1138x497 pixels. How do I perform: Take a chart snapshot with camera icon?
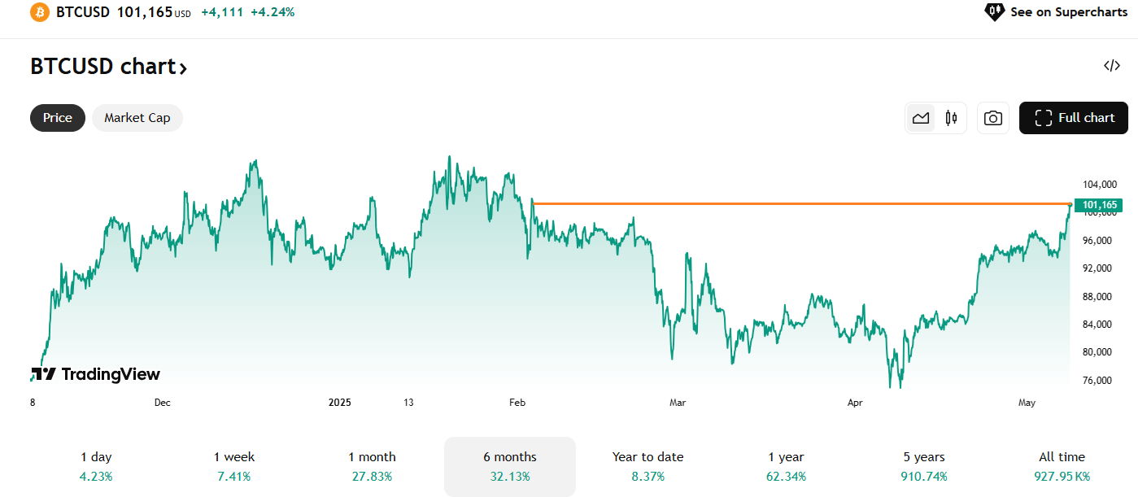click(x=992, y=118)
